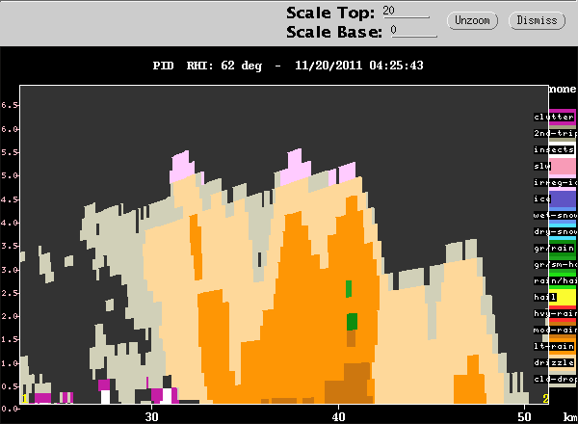Edit the Scale Base input field
Image resolution: width=578 pixels, height=424 pixels.
click(414, 31)
